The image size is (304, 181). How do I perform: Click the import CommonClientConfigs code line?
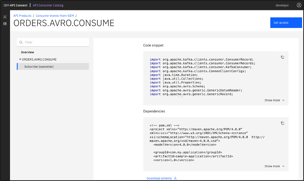[x=198, y=71]
